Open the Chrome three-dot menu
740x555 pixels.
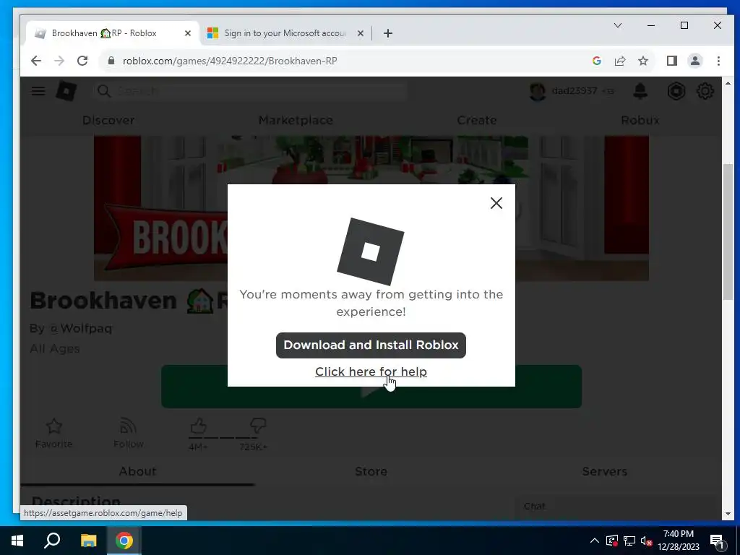click(718, 61)
